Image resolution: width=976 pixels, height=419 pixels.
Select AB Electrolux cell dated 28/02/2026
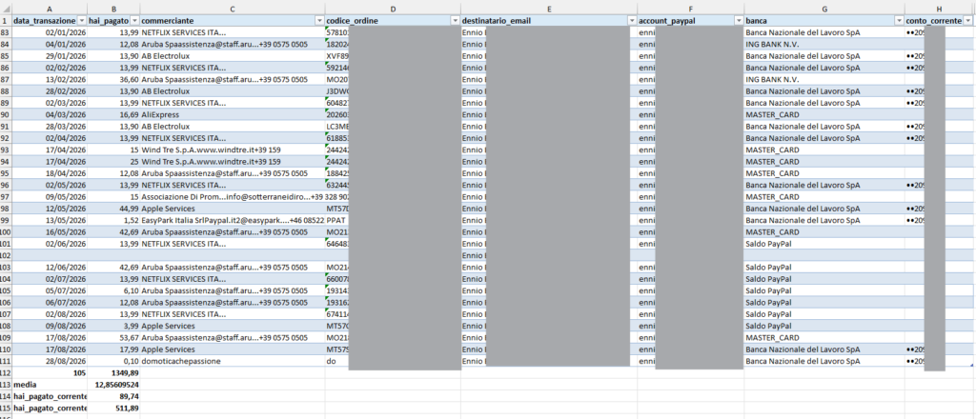click(233, 91)
